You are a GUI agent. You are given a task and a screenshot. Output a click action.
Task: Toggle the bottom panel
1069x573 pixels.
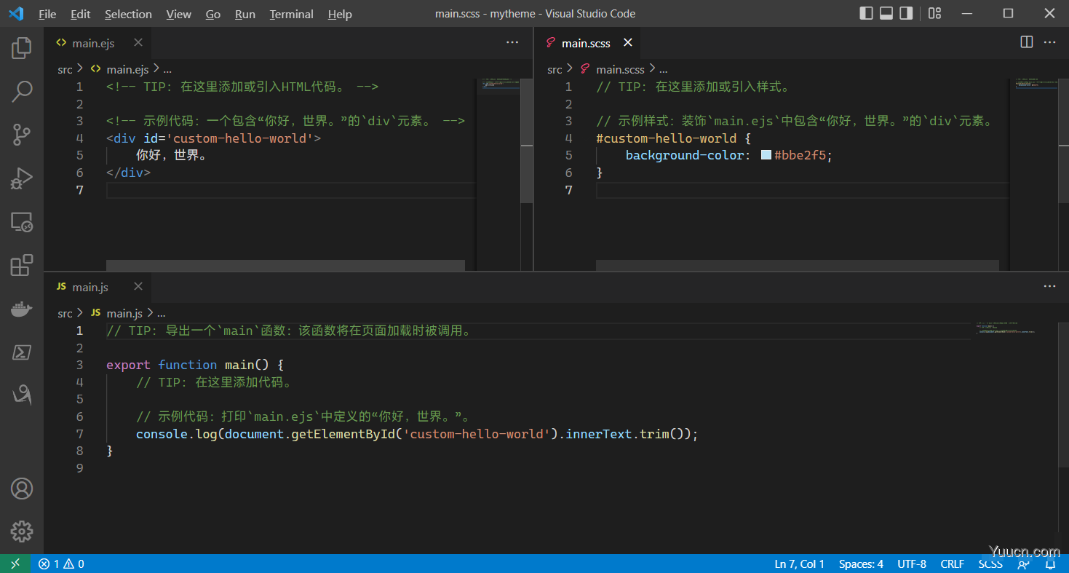pos(886,13)
